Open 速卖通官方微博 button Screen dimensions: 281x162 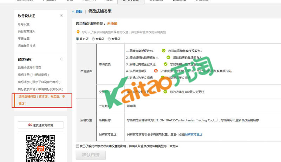click(x=40, y=125)
